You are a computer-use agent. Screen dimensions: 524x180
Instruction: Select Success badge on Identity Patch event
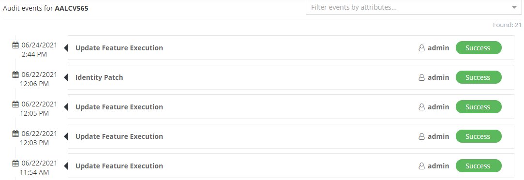click(x=479, y=77)
